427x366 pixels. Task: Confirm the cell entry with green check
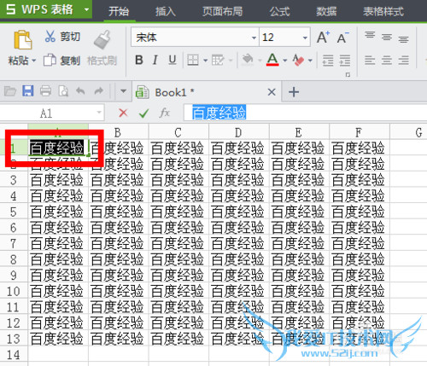point(143,113)
